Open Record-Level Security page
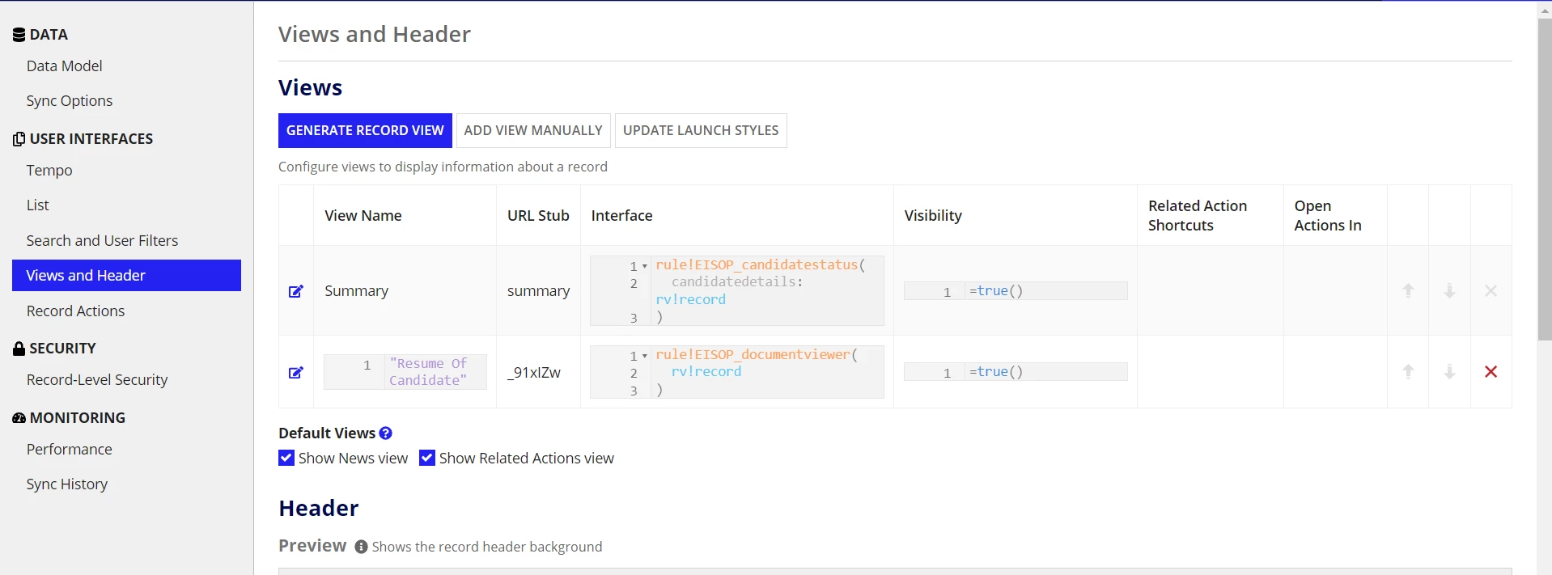The image size is (1552, 575). pyautogui.click(x=97, y=380)
